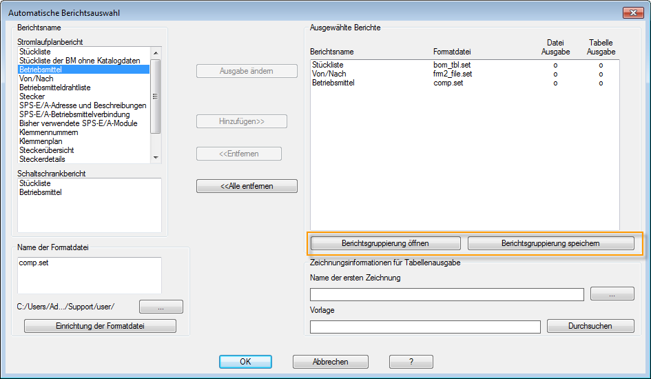Click Datei Ausgabe marker for Betriebsmittel row

click(x=555, y=83)
